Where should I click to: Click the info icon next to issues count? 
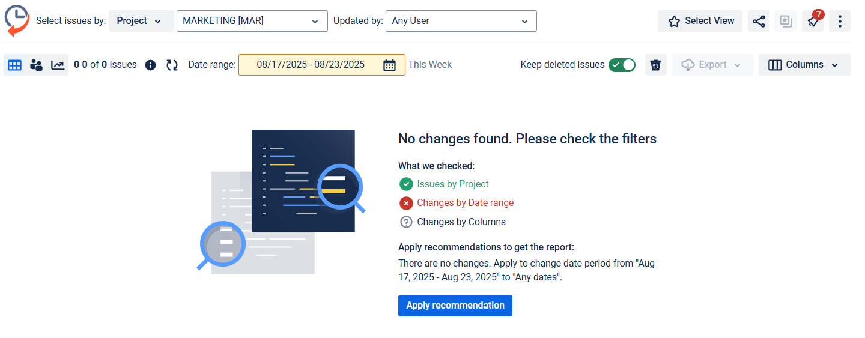pos(151,65)
